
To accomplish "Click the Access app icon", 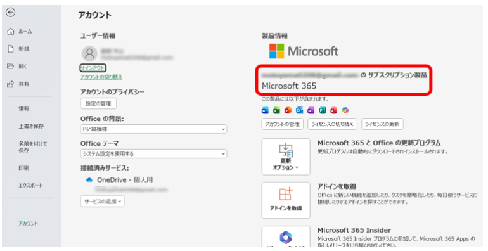I will pos(333,110).
